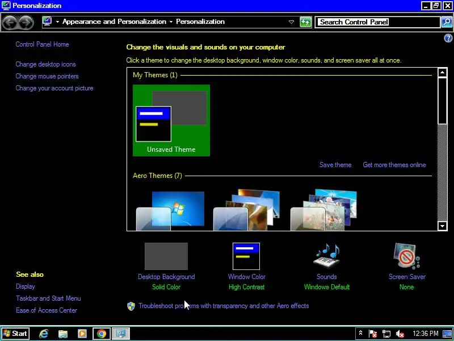The image size is (454, 341).
Task: Open the blue Help question mark
Action: [448, 38]
